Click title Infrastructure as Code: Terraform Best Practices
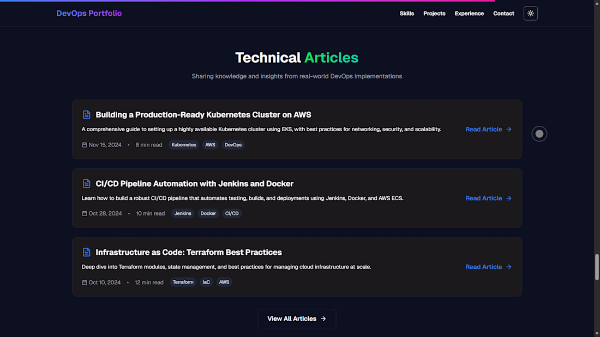Screen dimensions: 600x337 coord(189,252)
